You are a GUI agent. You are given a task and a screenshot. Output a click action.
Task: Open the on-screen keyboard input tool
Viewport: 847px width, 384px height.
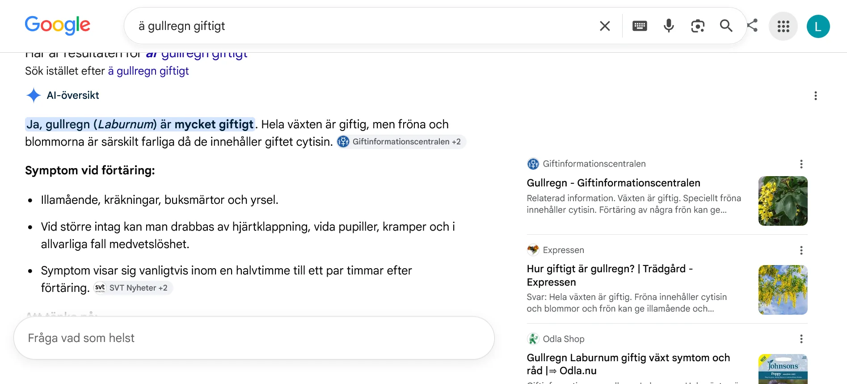[640, 26]
